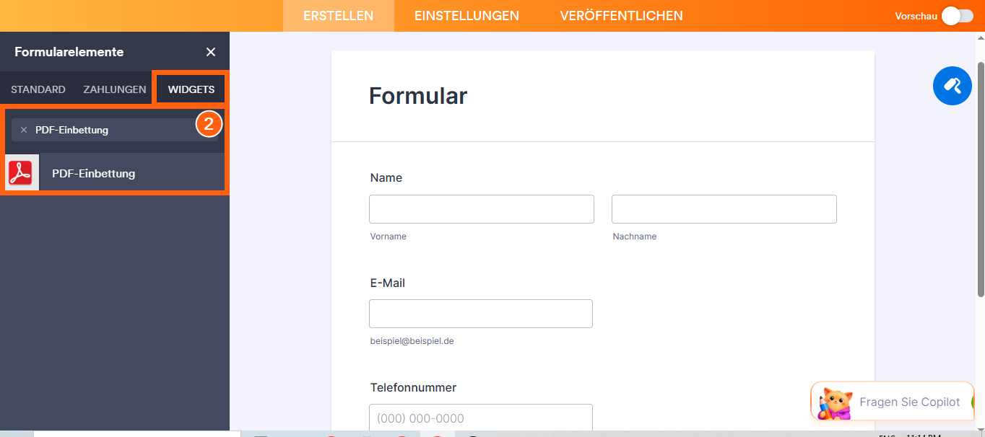Select the WIDGETS elements tab

[191, 89]
